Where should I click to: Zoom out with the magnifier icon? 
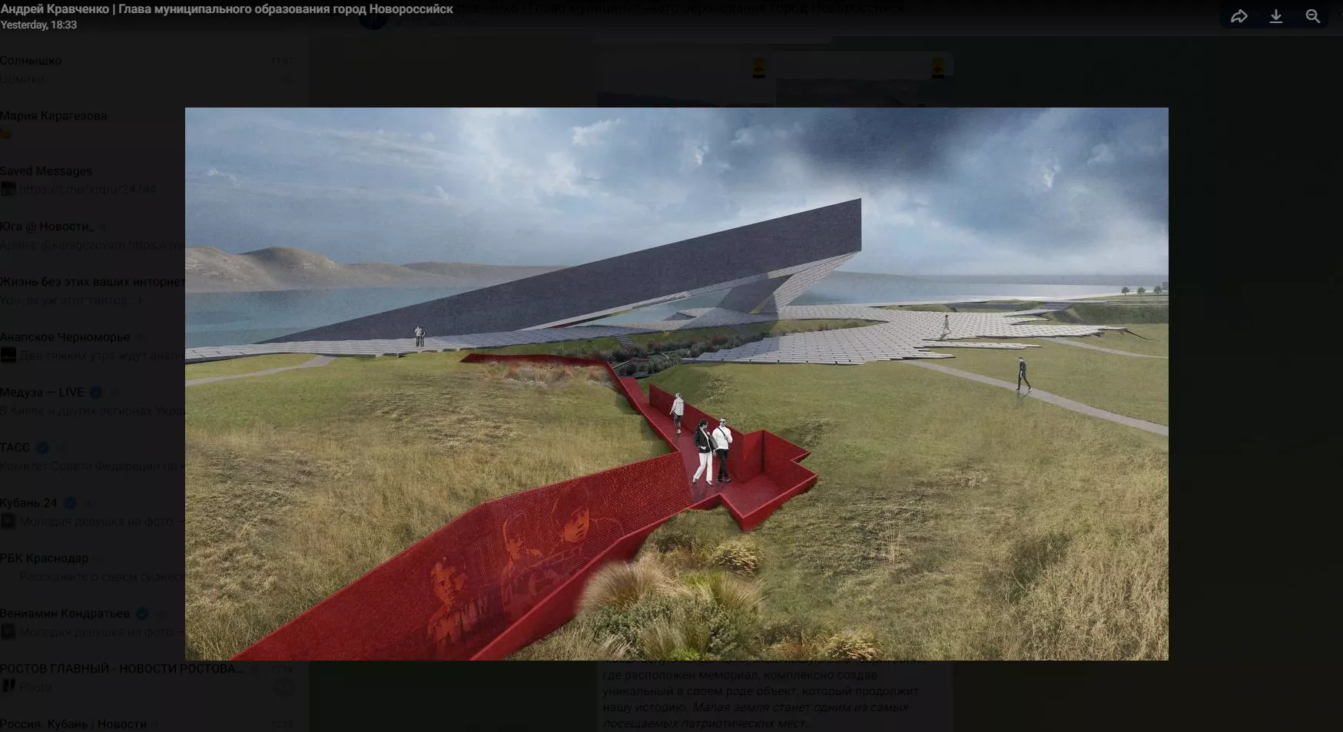(1312, 17)
